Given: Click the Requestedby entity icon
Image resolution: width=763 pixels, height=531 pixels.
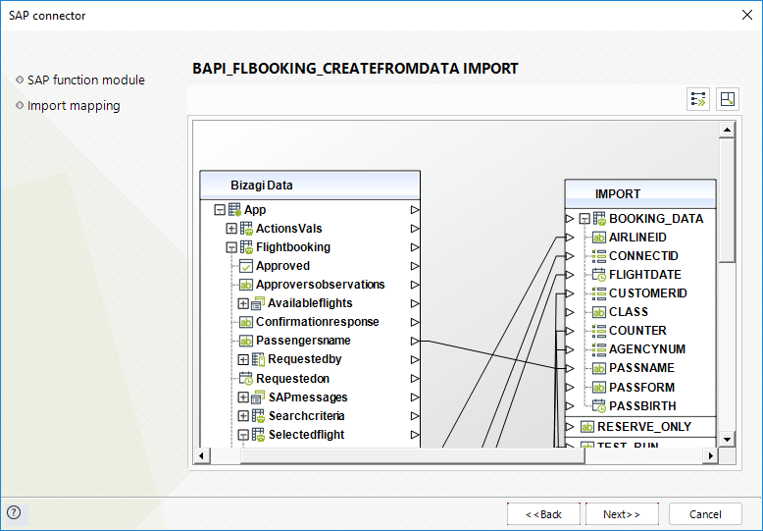Looking at the screenshot, I should point(258,359).
